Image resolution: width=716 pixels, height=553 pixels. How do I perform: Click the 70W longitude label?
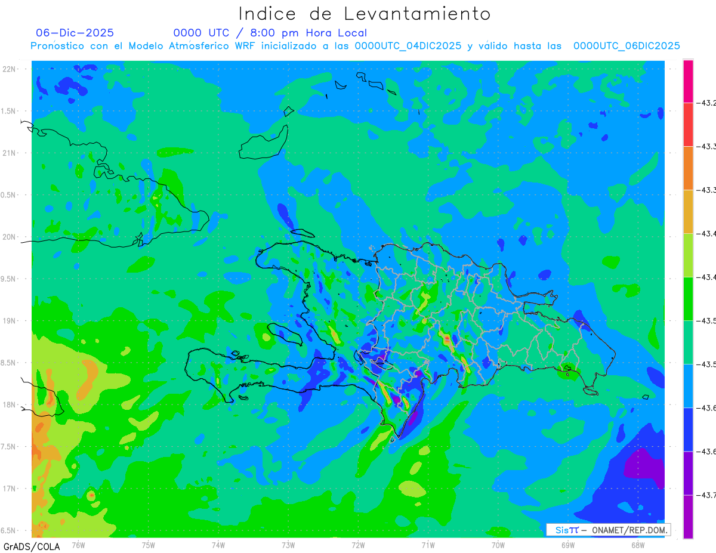498,545
